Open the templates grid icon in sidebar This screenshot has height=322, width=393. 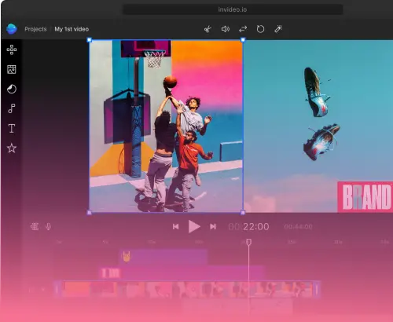(x=12, y=49)
